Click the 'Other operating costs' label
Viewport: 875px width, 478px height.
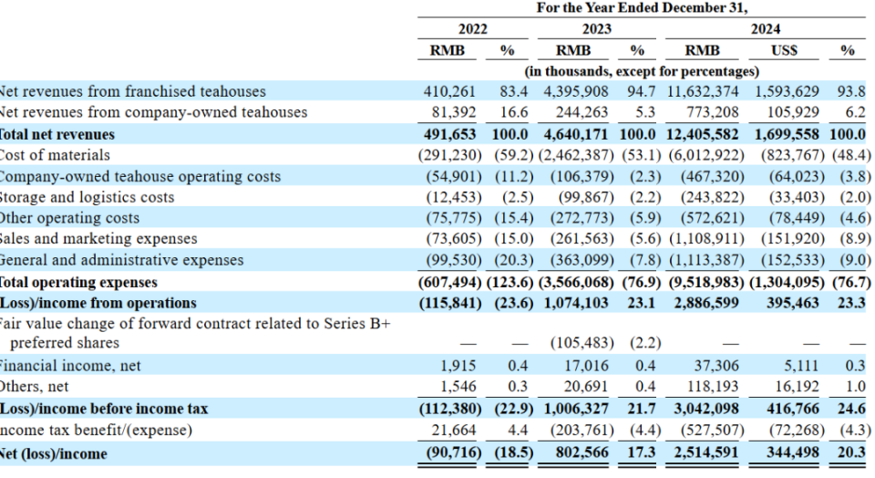coord(70,218)
